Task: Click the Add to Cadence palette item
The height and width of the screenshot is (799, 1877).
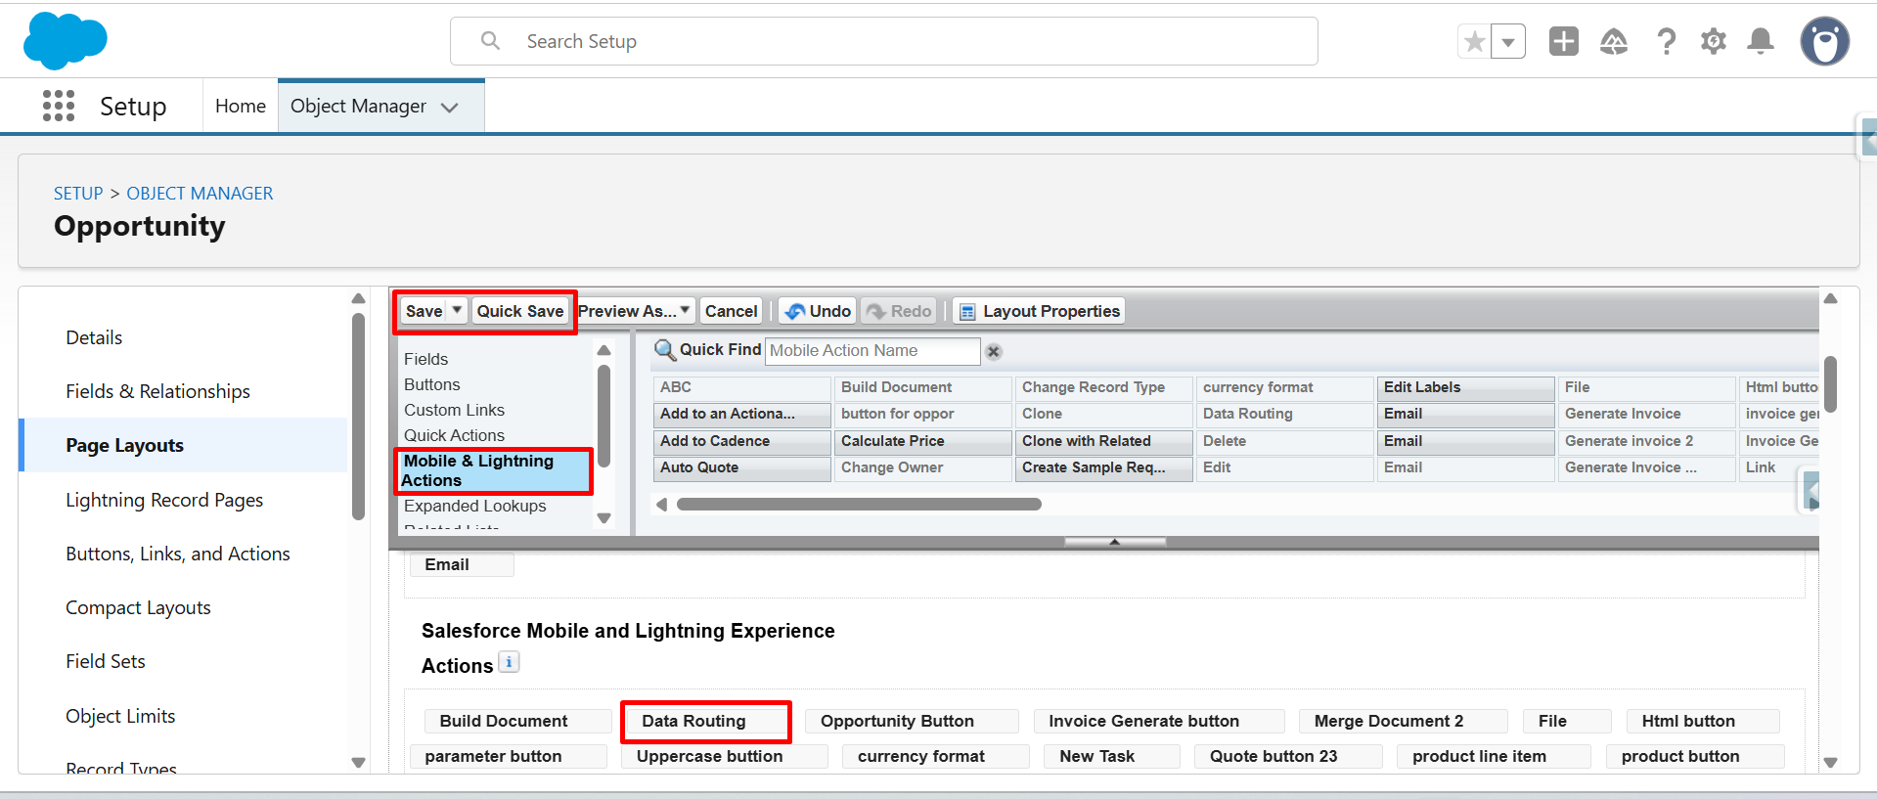Action: pos(741,441)
